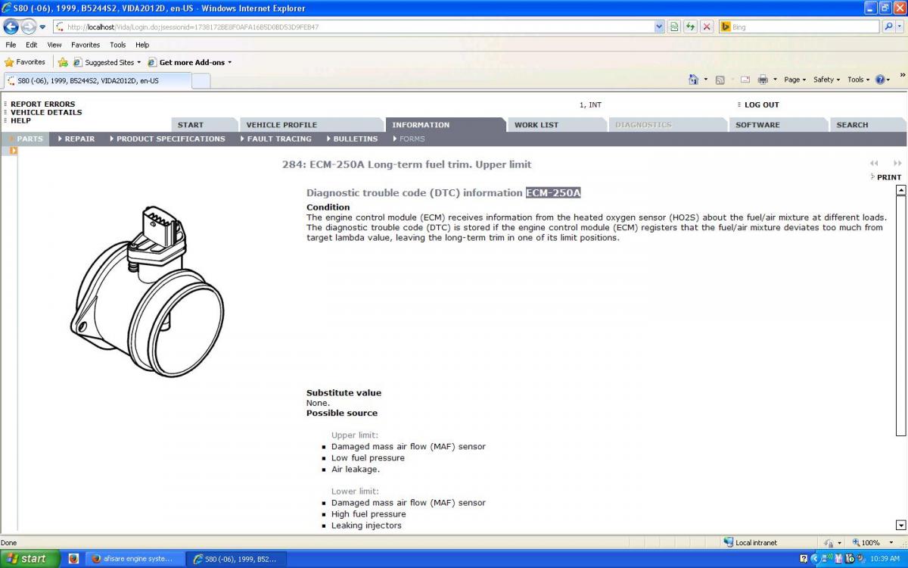This screenshot has height=568, width=908.
Task: Click the browser Back arrow button
Action: (x=11, y=27)
